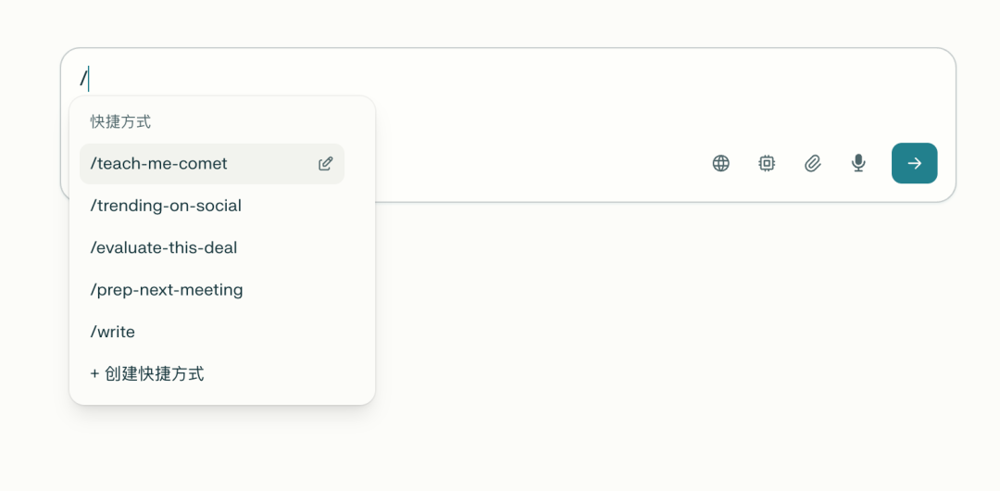
Task: Edit the /teach-me-comet shortcut via pencil icon
Action: tap(325, 164)
